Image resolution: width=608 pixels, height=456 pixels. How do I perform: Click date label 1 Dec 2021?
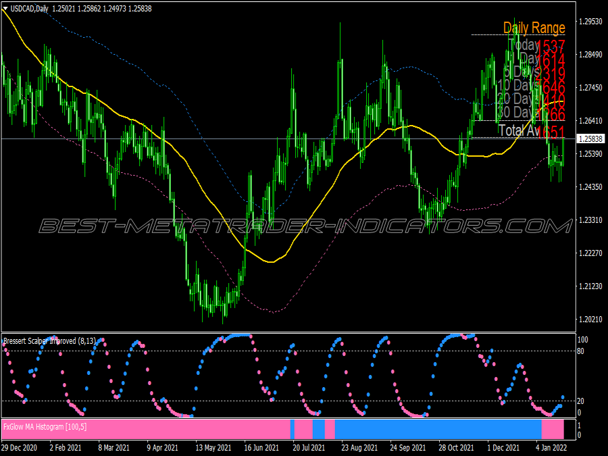coord(503,447)
